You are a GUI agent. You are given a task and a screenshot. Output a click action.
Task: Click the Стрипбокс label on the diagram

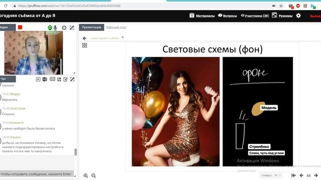pos(259,146)
